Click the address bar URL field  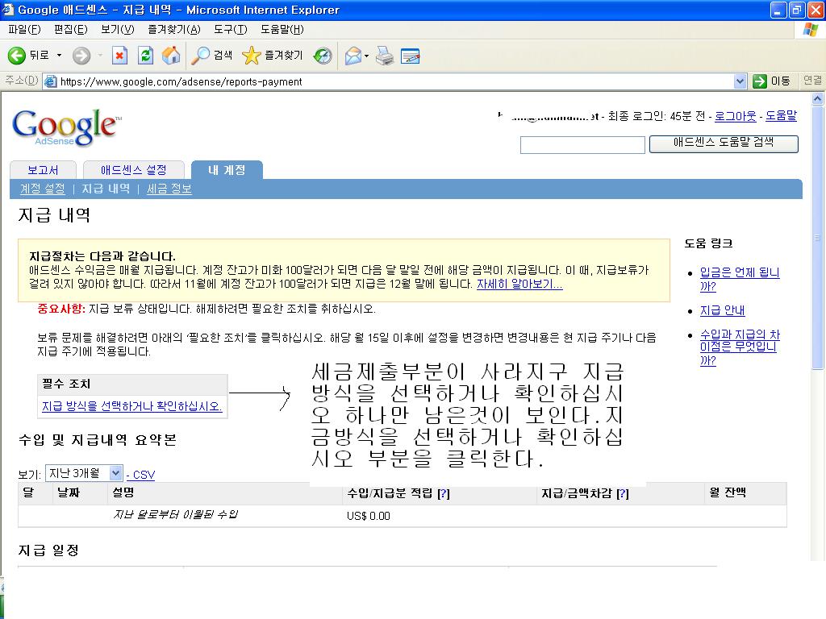tap(395, 81)
